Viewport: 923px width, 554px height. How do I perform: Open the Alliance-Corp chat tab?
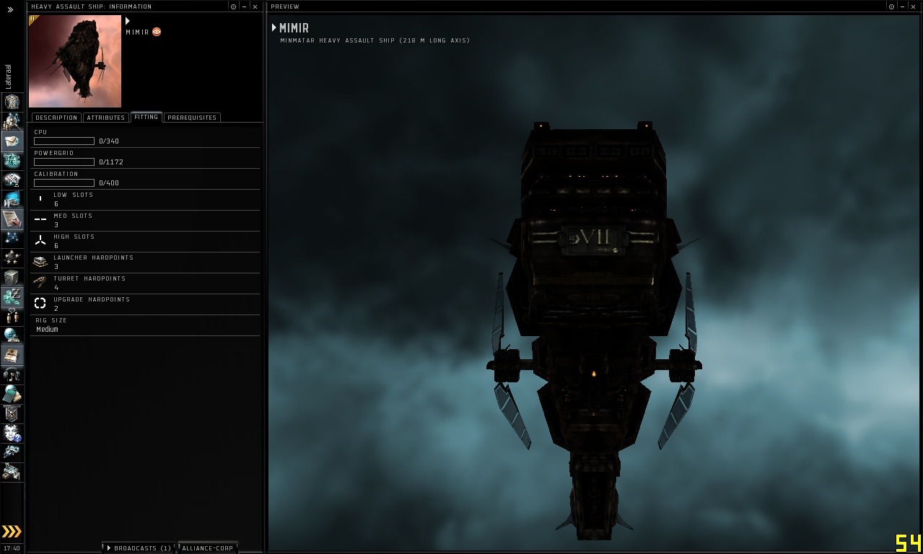pyautogui.click(x=208, y=548)
